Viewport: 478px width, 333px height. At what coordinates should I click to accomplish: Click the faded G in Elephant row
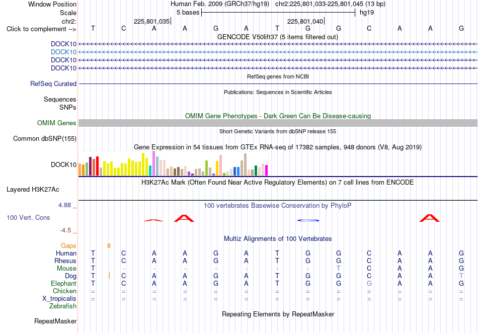tap(369, 283)
